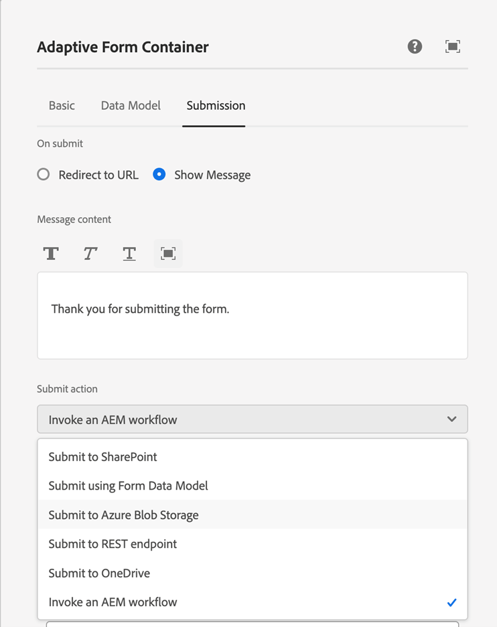This screenshot has width=497, height=627.
Task: Click the Submit action dropdown chevron
Action: pos(452,419)
